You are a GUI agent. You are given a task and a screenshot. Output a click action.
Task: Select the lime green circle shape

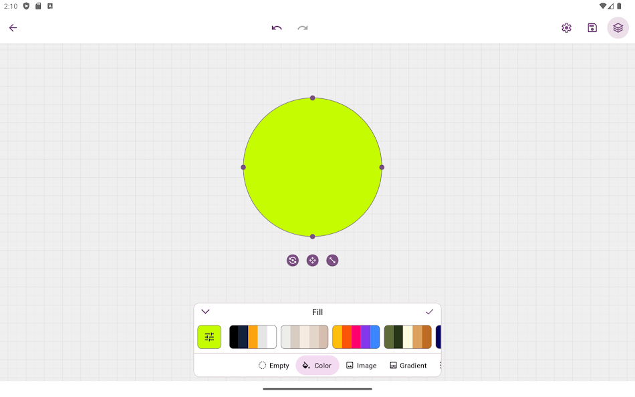(312, 167)
